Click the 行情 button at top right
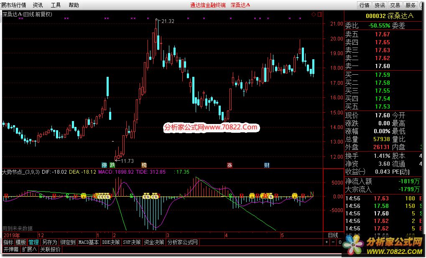426x258 pixels. click(364, 5)
